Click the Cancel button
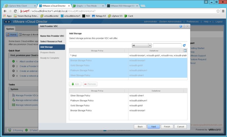This screenshot has width=227, height=137. 180,126
